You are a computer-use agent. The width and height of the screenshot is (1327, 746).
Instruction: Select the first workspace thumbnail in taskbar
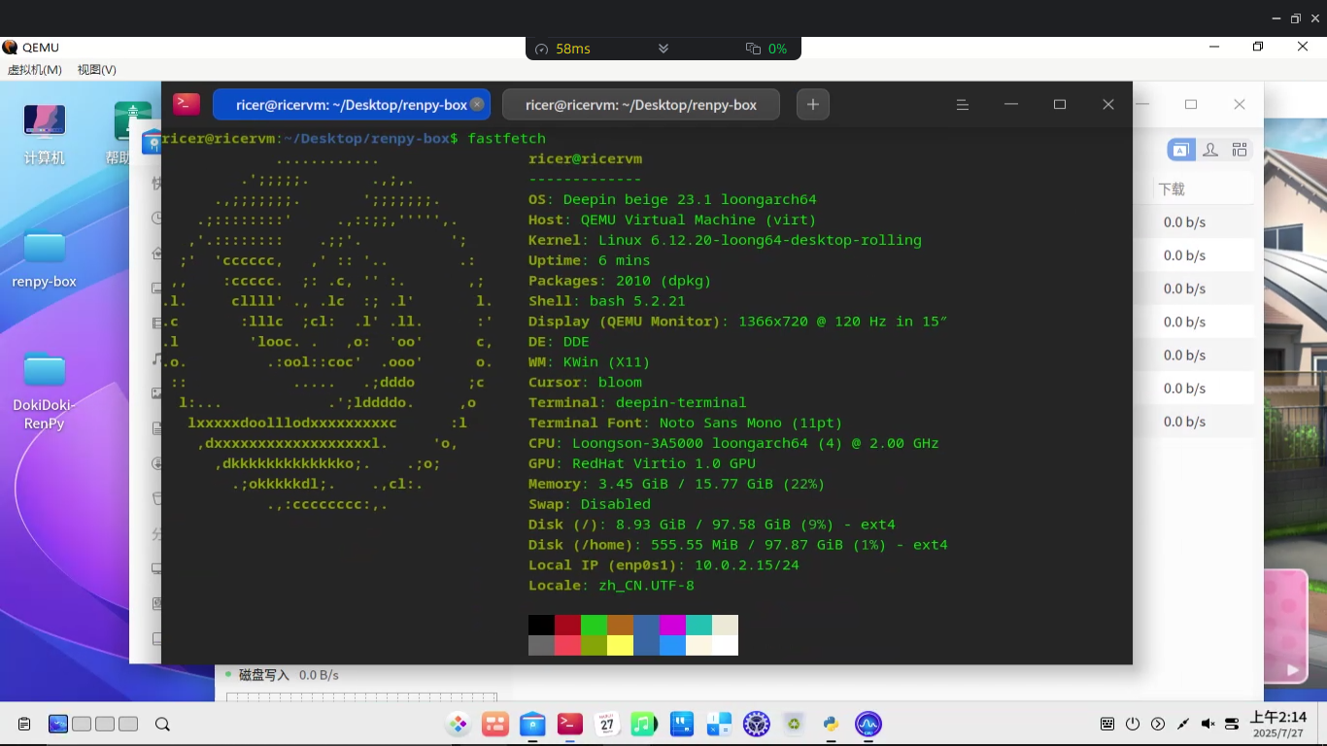[58, 724]
